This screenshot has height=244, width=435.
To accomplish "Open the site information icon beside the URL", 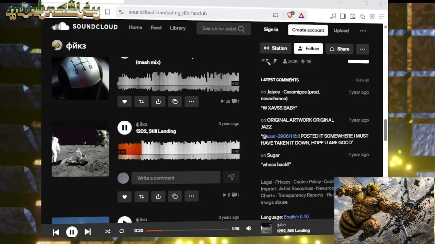I will (121, 13).
